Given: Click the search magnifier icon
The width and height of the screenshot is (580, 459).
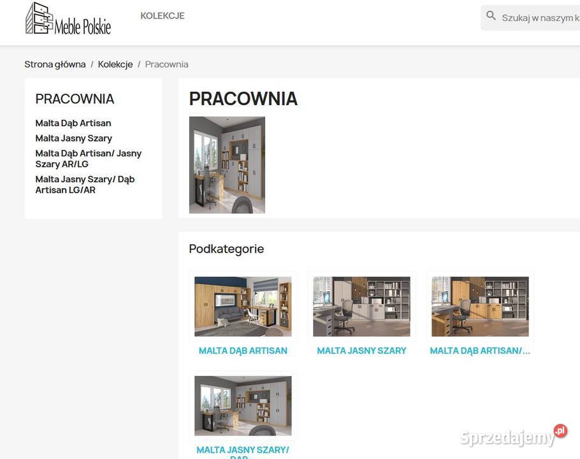Looking at the screenshot, I should (x=491, y=15).
